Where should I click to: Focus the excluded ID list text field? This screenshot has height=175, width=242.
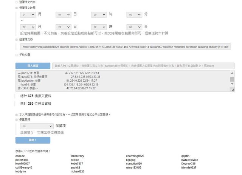click(x=125, y=47)
